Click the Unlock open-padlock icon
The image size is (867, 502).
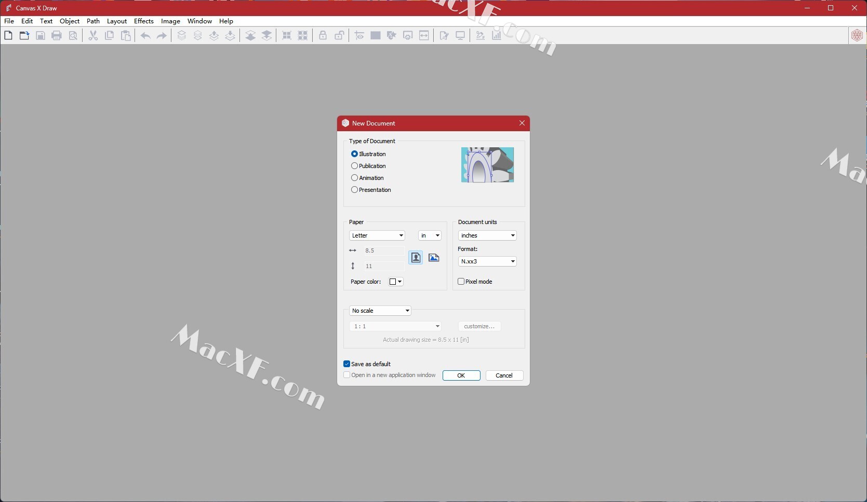(339, 35)
